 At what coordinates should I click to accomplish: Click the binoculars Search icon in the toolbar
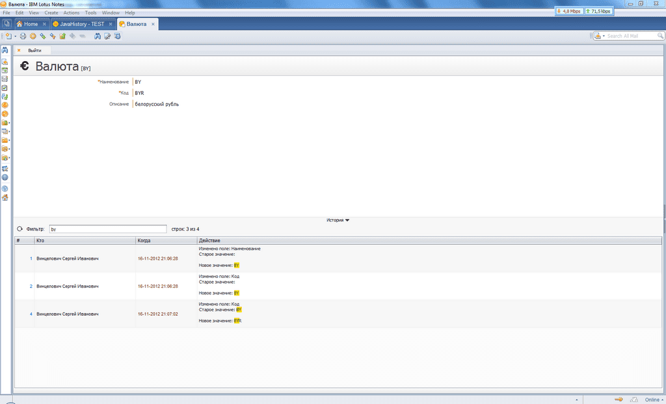(x=98, y=36)
